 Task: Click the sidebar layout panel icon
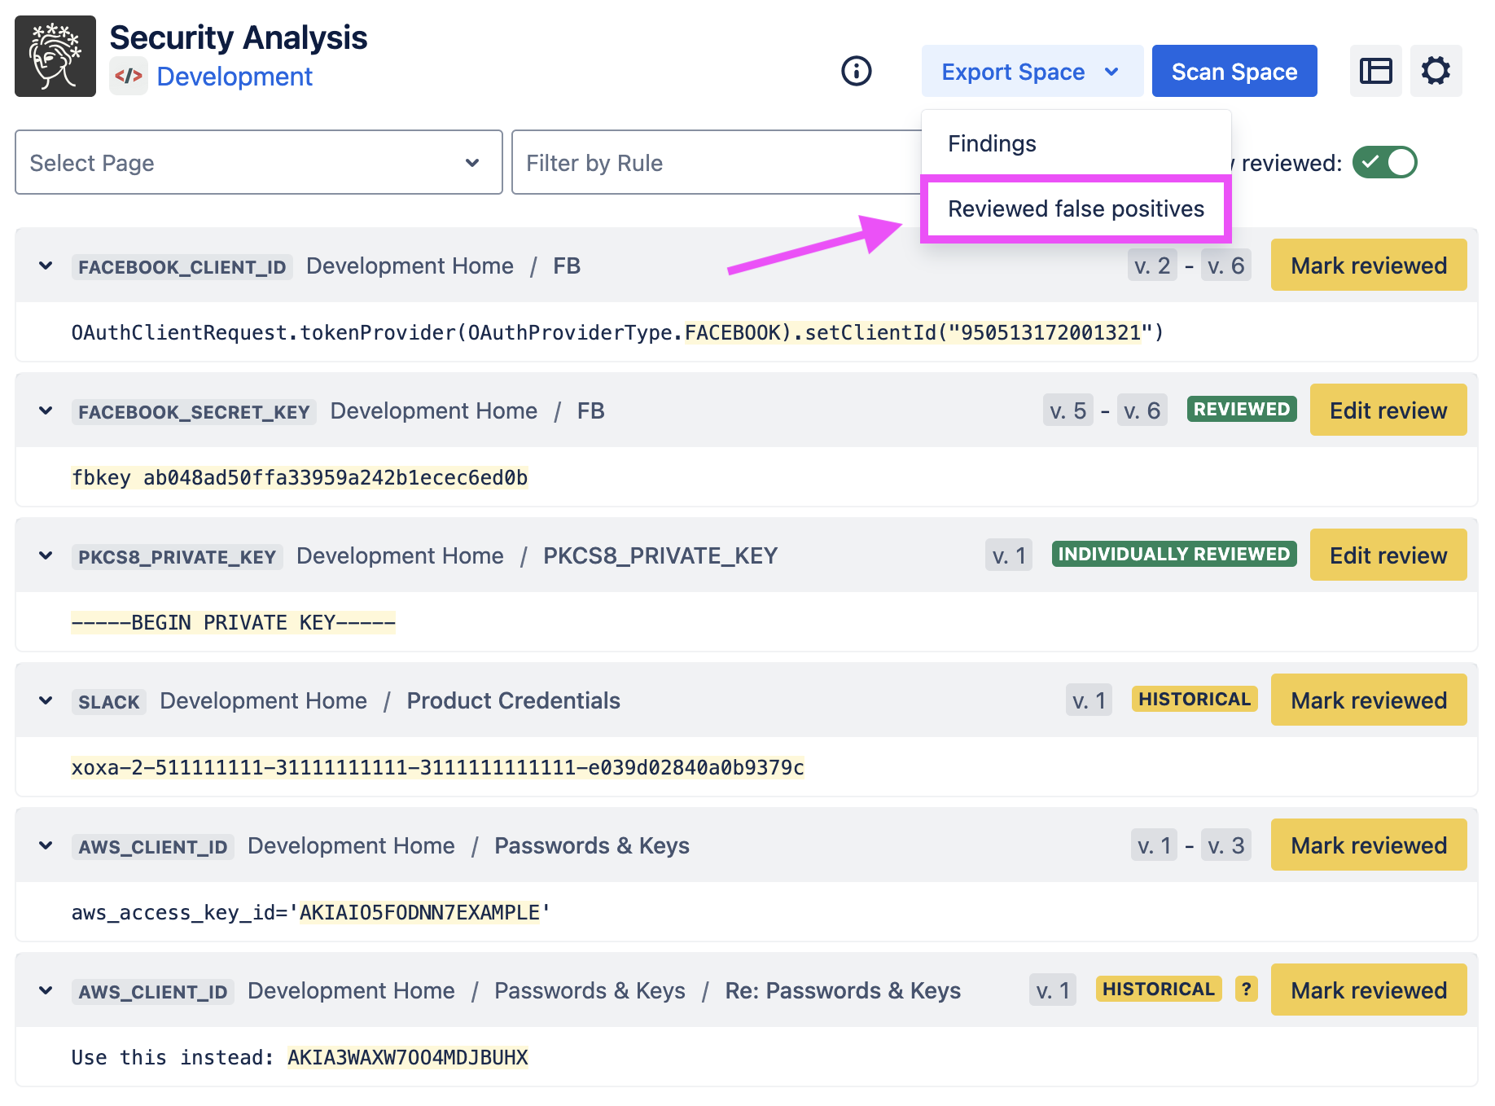(1375, 72)
